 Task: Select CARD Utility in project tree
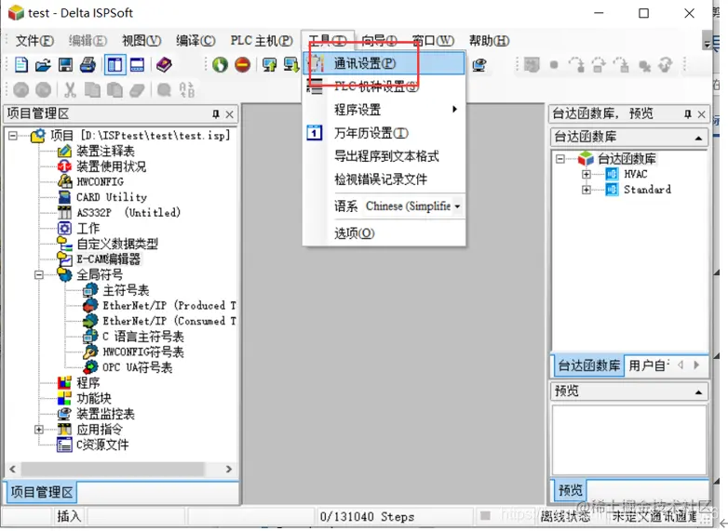click(x=112, y=197)
